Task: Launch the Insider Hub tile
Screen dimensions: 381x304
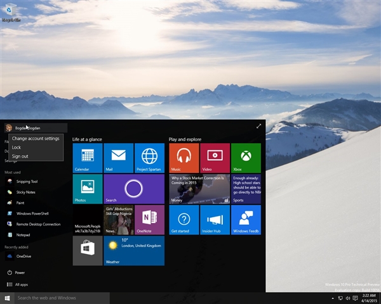Action: tap(215, 220)
